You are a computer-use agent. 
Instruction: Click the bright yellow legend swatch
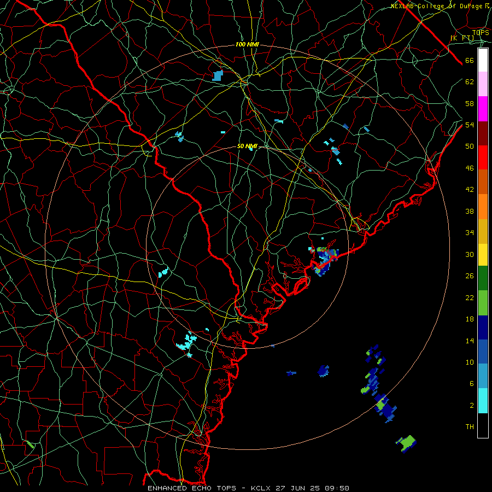coord(483,255)
